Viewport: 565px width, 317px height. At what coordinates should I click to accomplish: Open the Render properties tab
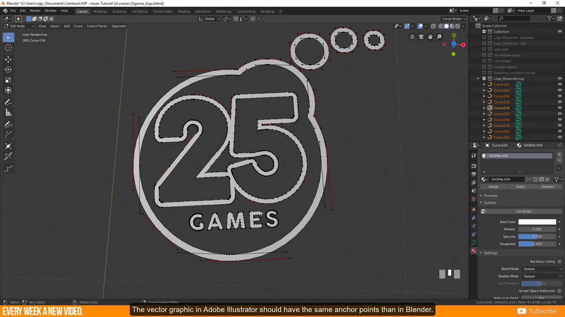pos(474,166)
